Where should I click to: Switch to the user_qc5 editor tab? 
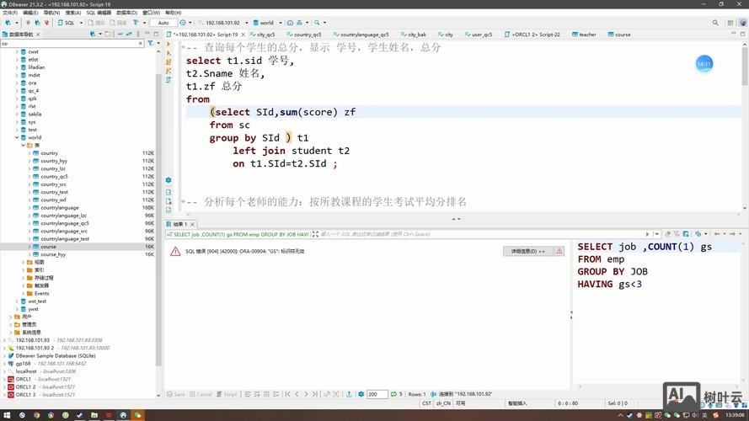click(479, 35)
